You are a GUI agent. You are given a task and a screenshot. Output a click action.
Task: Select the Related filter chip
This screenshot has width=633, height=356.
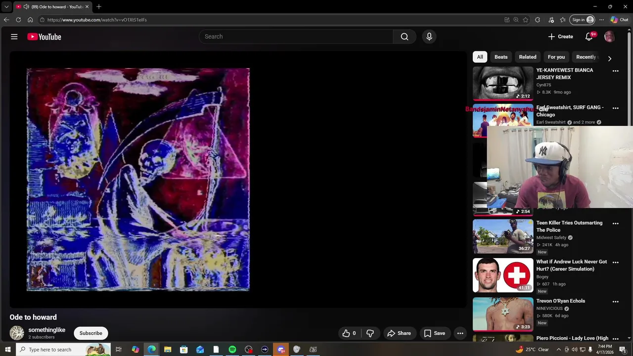[528, 57]
